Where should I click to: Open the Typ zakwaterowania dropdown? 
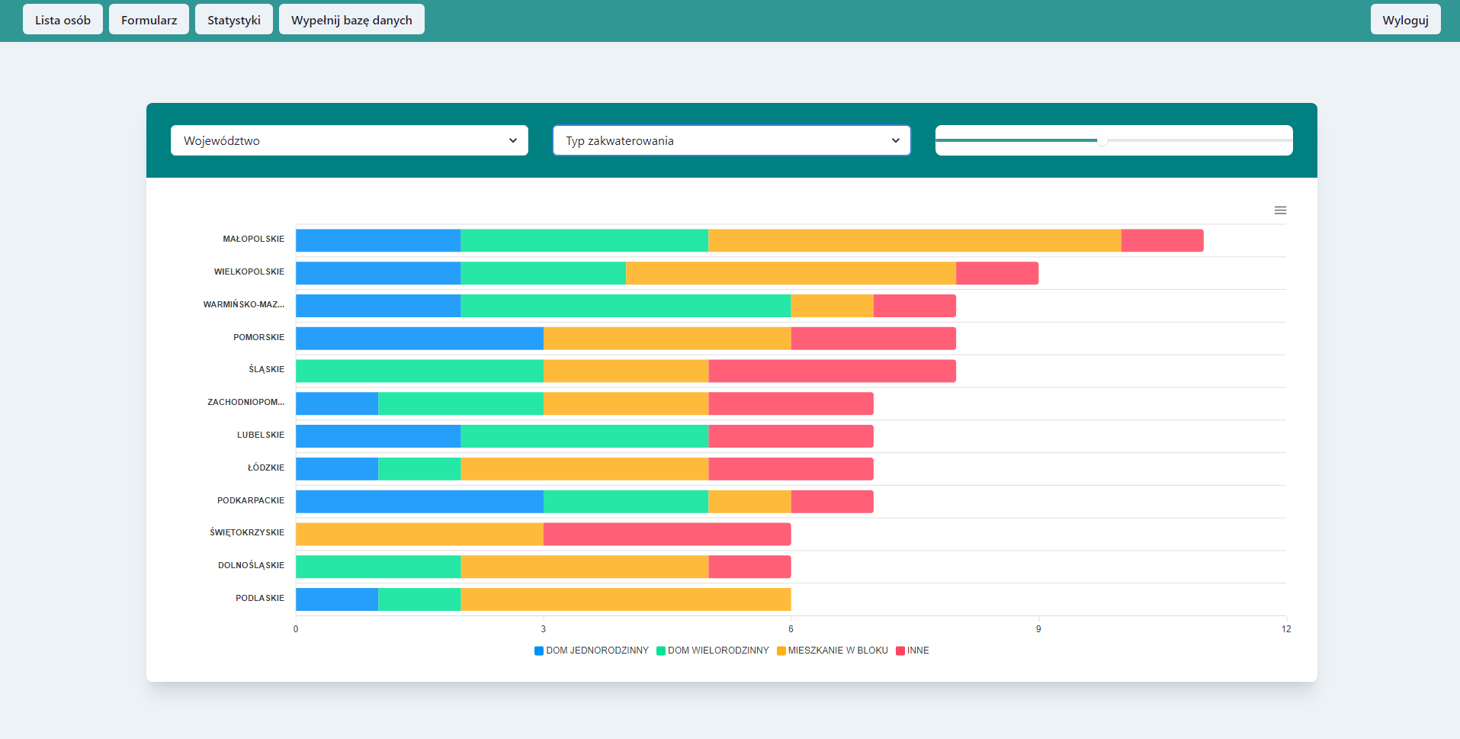coord(730,140)
